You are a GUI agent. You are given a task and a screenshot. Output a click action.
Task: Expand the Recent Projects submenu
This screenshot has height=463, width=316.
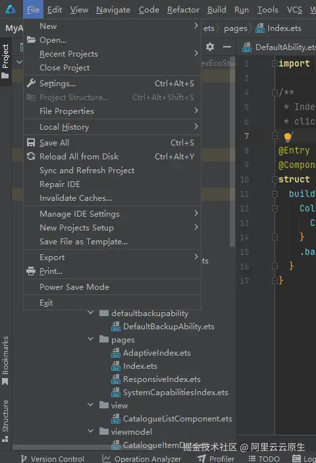click(112, 54)
